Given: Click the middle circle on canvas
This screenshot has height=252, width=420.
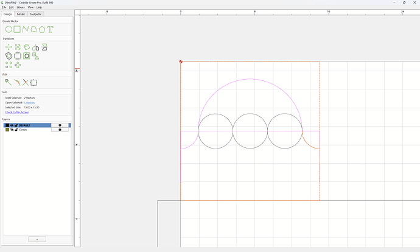Looking at the screenshot, I should point(250,131).
